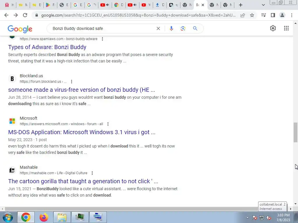Switch to the Downloads tab
Image resolution: width=298 pixels, height=223 pixels.
click(x=160, y=5)
